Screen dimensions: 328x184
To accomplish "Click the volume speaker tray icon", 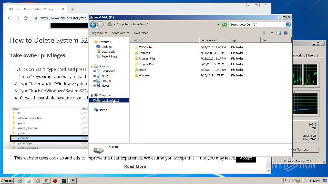I will 291,181.
